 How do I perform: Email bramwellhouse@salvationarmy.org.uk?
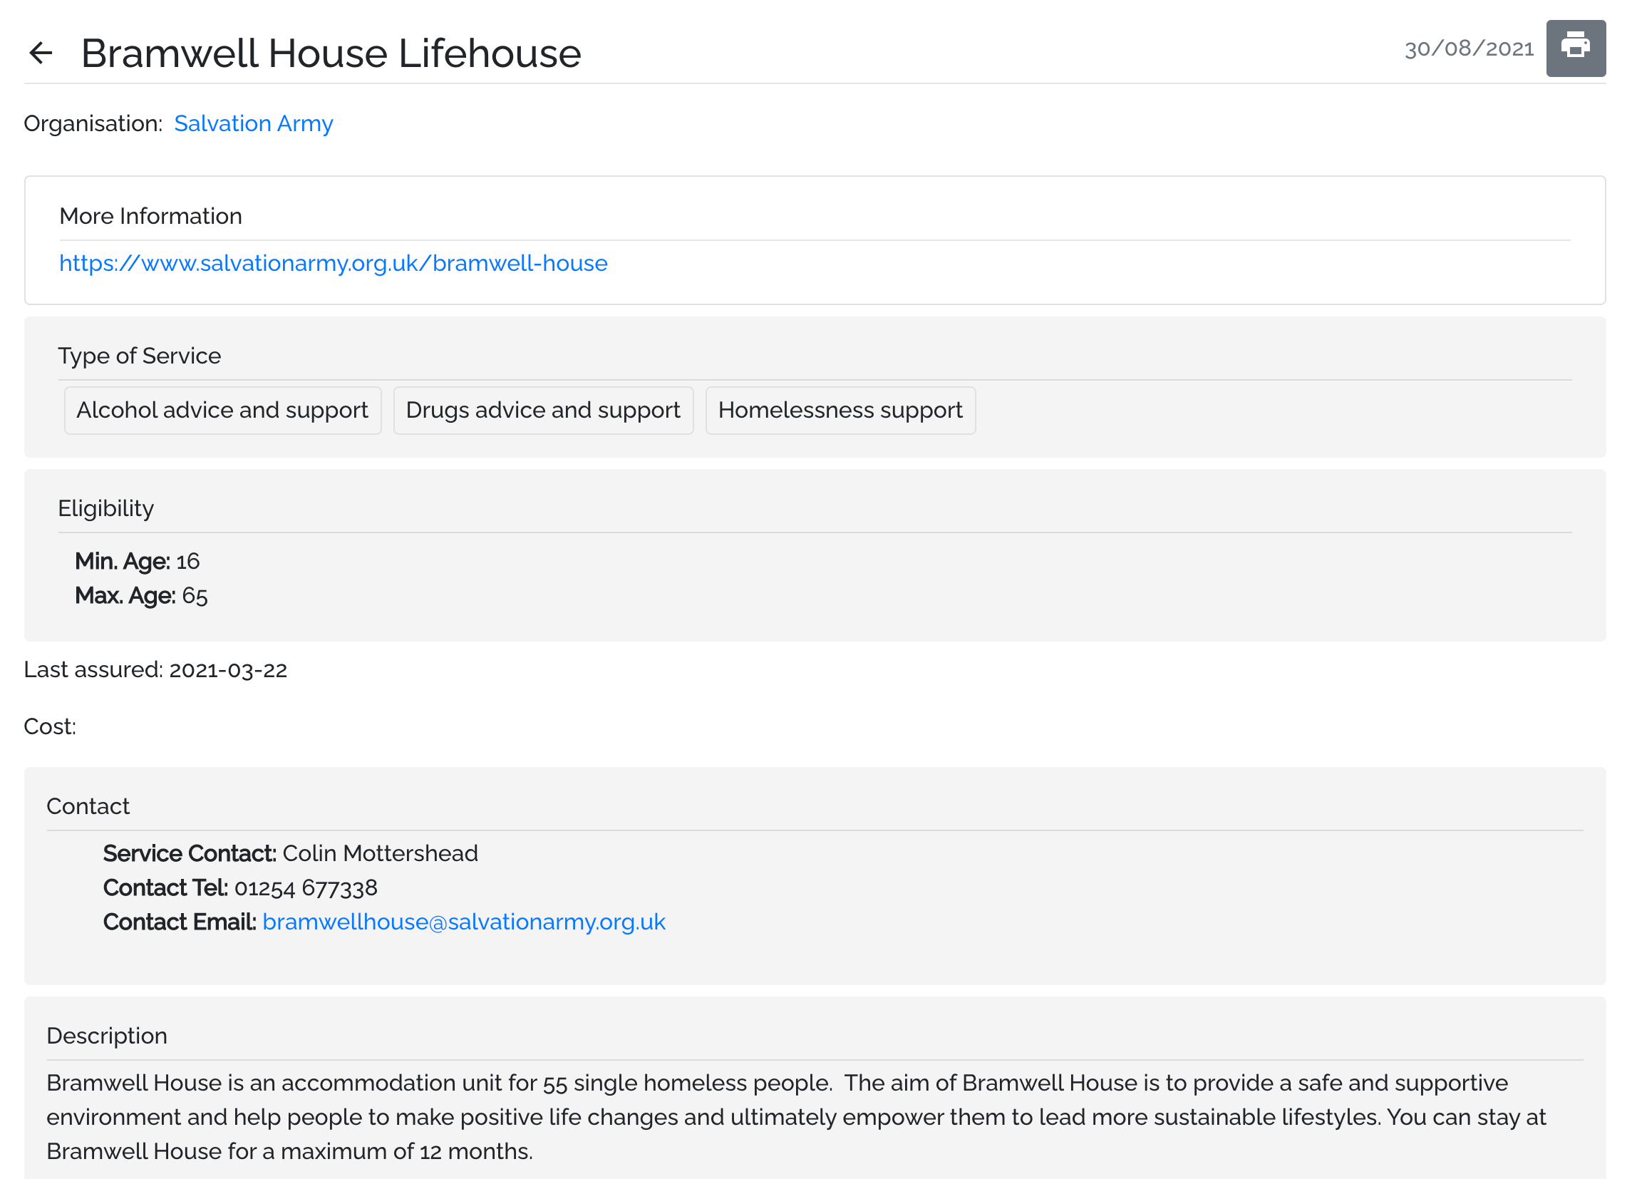pyautogui.click(x=463, y=922)
